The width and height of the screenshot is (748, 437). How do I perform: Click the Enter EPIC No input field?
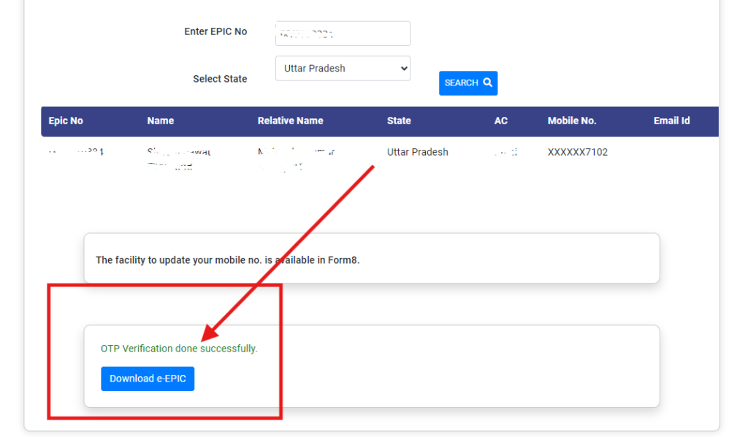pos(343,34)
